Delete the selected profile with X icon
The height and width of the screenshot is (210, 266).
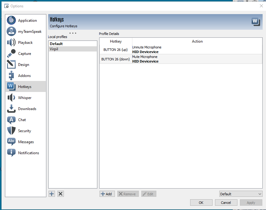click(61, 194)
